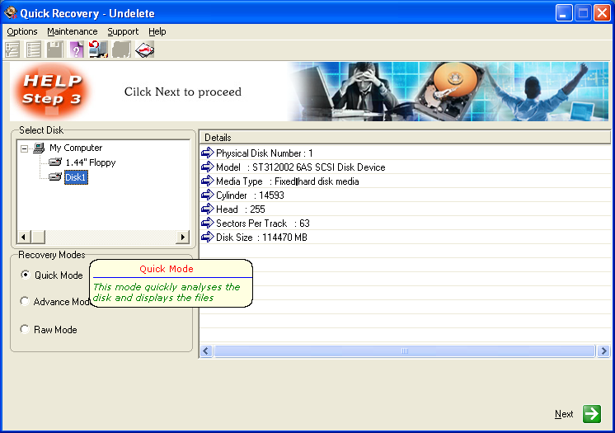The height and width of the screenshot is (433, 615).
Task: Click the arrow icon beside Sectors Per Track
Action: 207,223
